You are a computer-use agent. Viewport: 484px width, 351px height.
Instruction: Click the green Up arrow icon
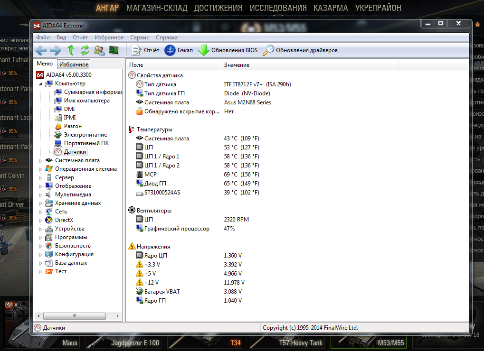click(x=71, y=50)
